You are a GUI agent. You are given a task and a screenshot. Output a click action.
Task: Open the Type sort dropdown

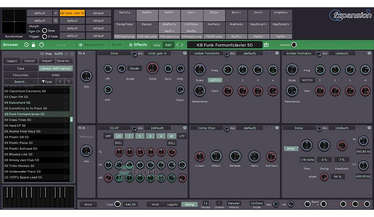click(47, 82)
